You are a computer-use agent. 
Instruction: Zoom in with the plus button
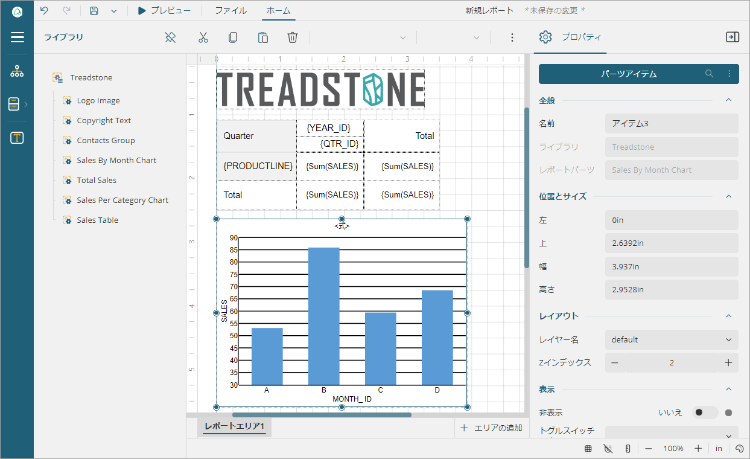[x=698, y=449]
